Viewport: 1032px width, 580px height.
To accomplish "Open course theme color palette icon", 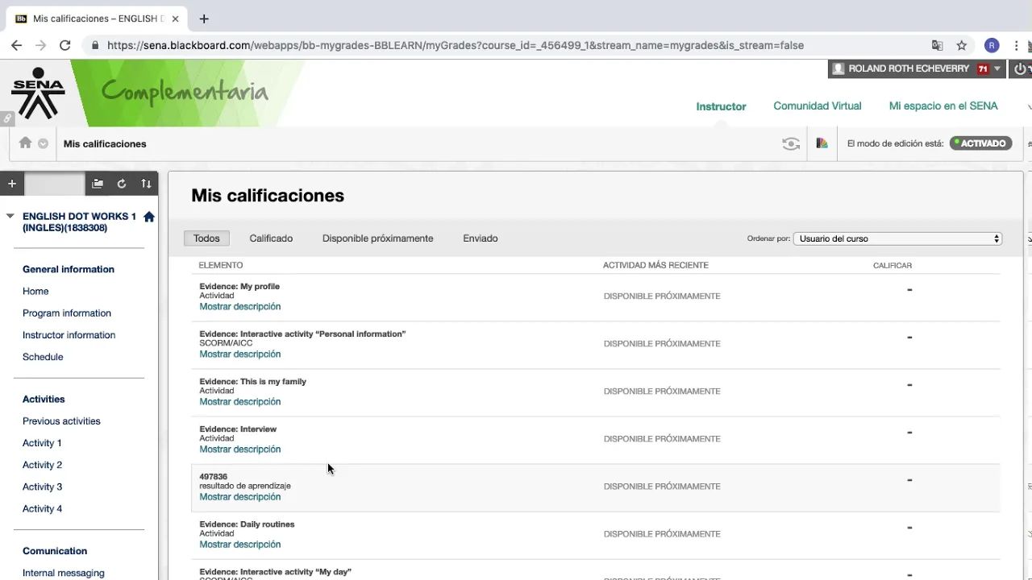I will [822, 143].
